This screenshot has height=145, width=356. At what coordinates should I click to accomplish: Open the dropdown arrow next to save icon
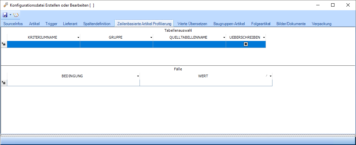point(10,15)
